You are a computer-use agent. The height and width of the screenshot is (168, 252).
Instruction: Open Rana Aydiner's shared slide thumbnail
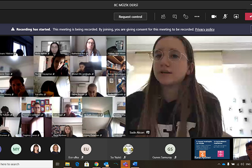click(212, 149)
